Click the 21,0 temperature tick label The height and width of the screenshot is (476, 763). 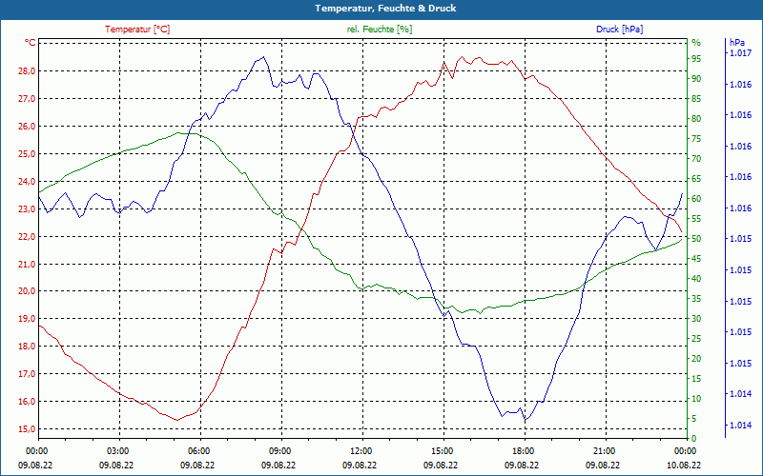click(x=28, y=265)
